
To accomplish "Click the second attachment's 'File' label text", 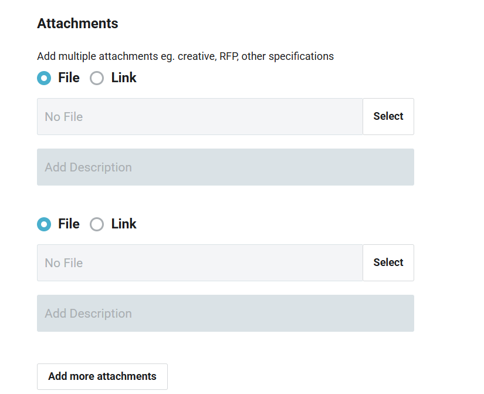I will point(69,224).
